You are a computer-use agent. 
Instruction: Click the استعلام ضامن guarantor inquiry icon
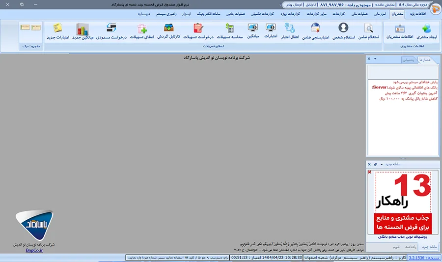click(368, 28)
